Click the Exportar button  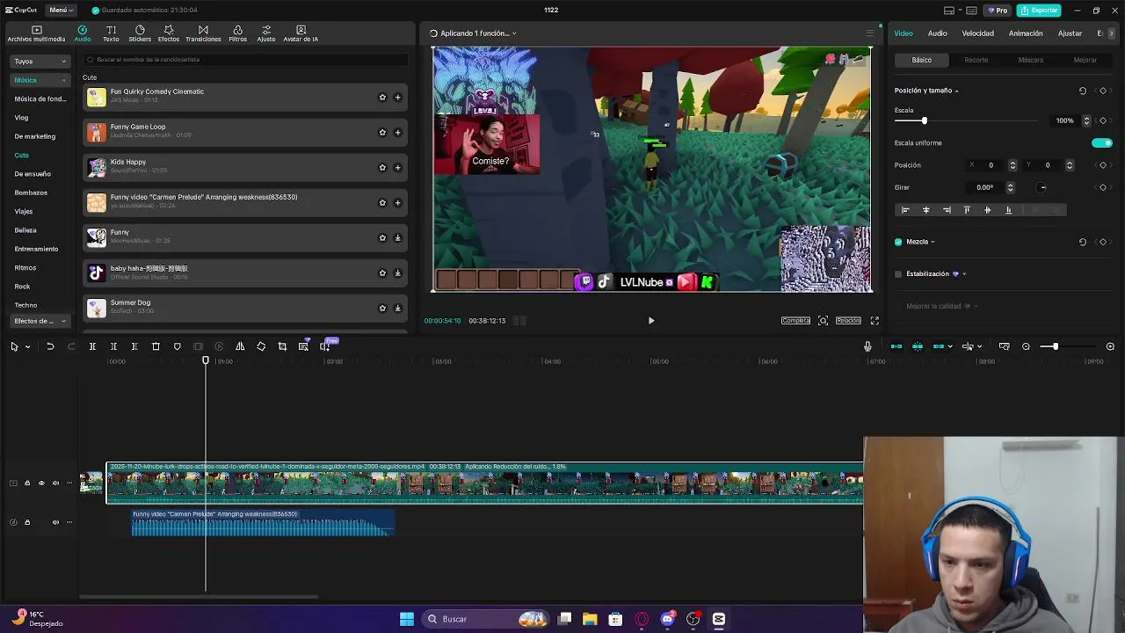[1039, 11]
